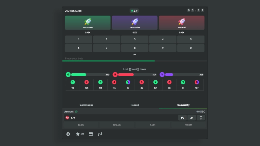The image size is (260, 146).
Task: Select the 100.0k preset amount
Action: click(117, 125)
